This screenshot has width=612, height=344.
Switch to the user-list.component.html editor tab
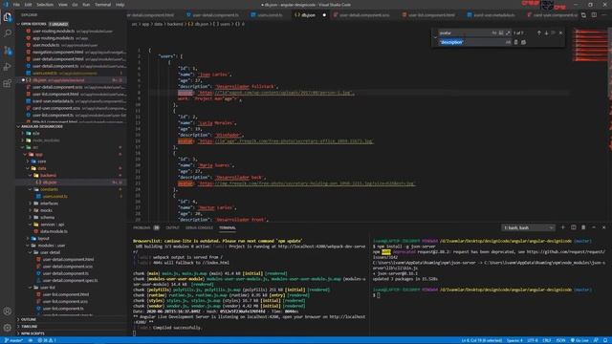(428, 15)
